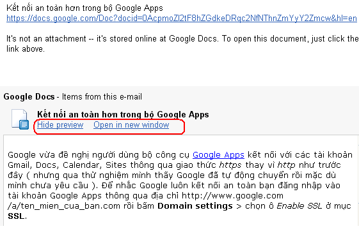This screenshot has width=359, height=245.
Task: Click 'link above.' text in email body
Action: click(x=26, y=49)
